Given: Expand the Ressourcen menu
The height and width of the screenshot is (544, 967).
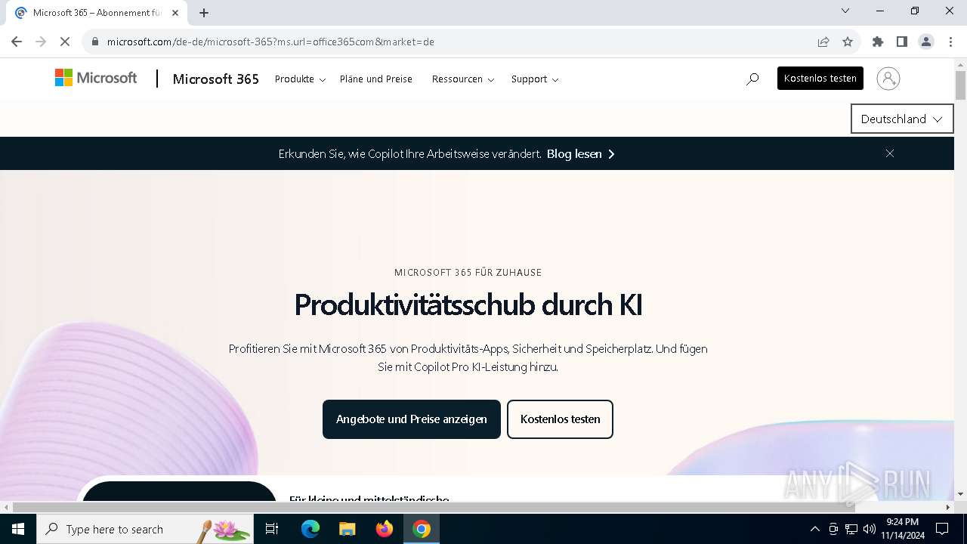Looking at the screenshot, I should coord(463,79).
